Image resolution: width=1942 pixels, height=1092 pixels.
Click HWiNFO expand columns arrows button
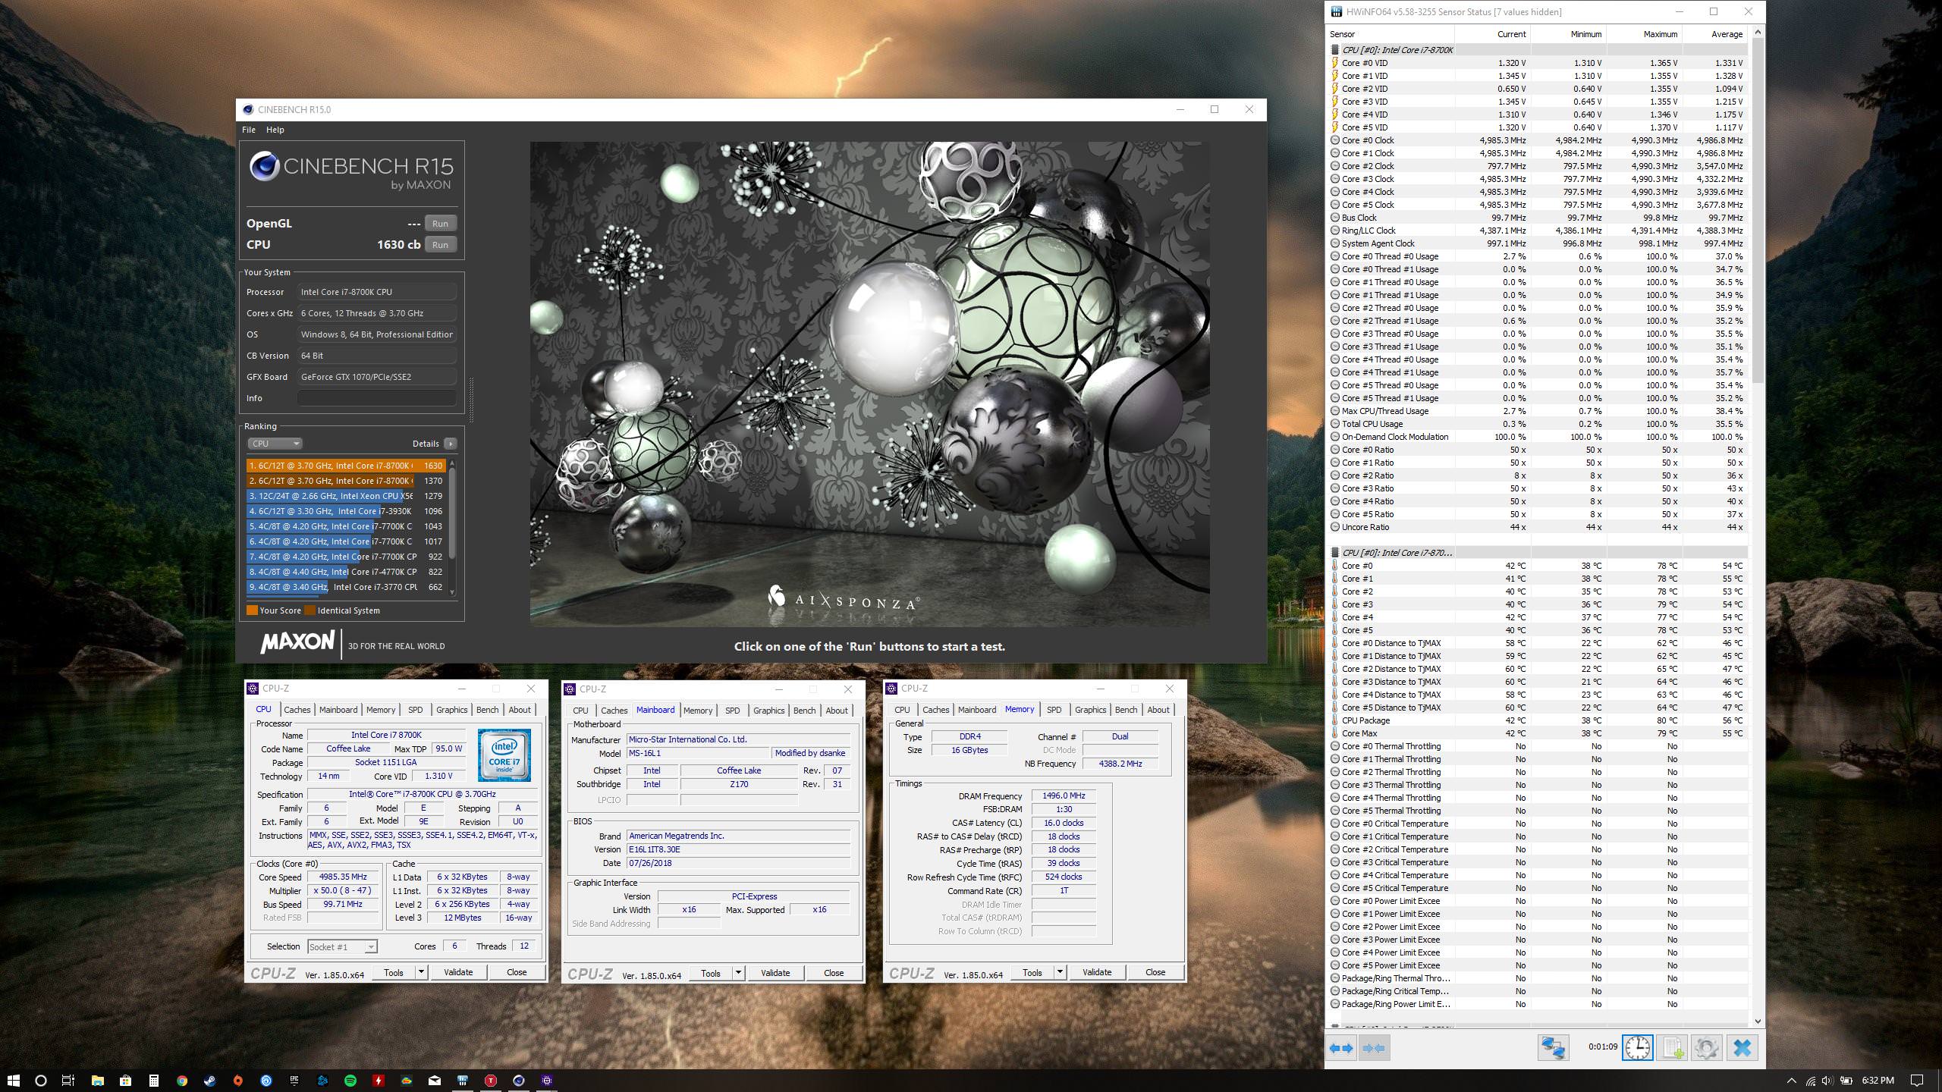pyautogui.click(x=1341, y=1048)
